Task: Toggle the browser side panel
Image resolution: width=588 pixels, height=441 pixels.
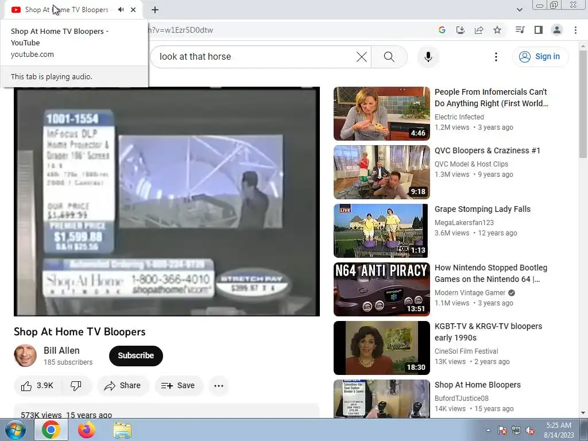Action: pyautogui.click(x=538, y=30)
